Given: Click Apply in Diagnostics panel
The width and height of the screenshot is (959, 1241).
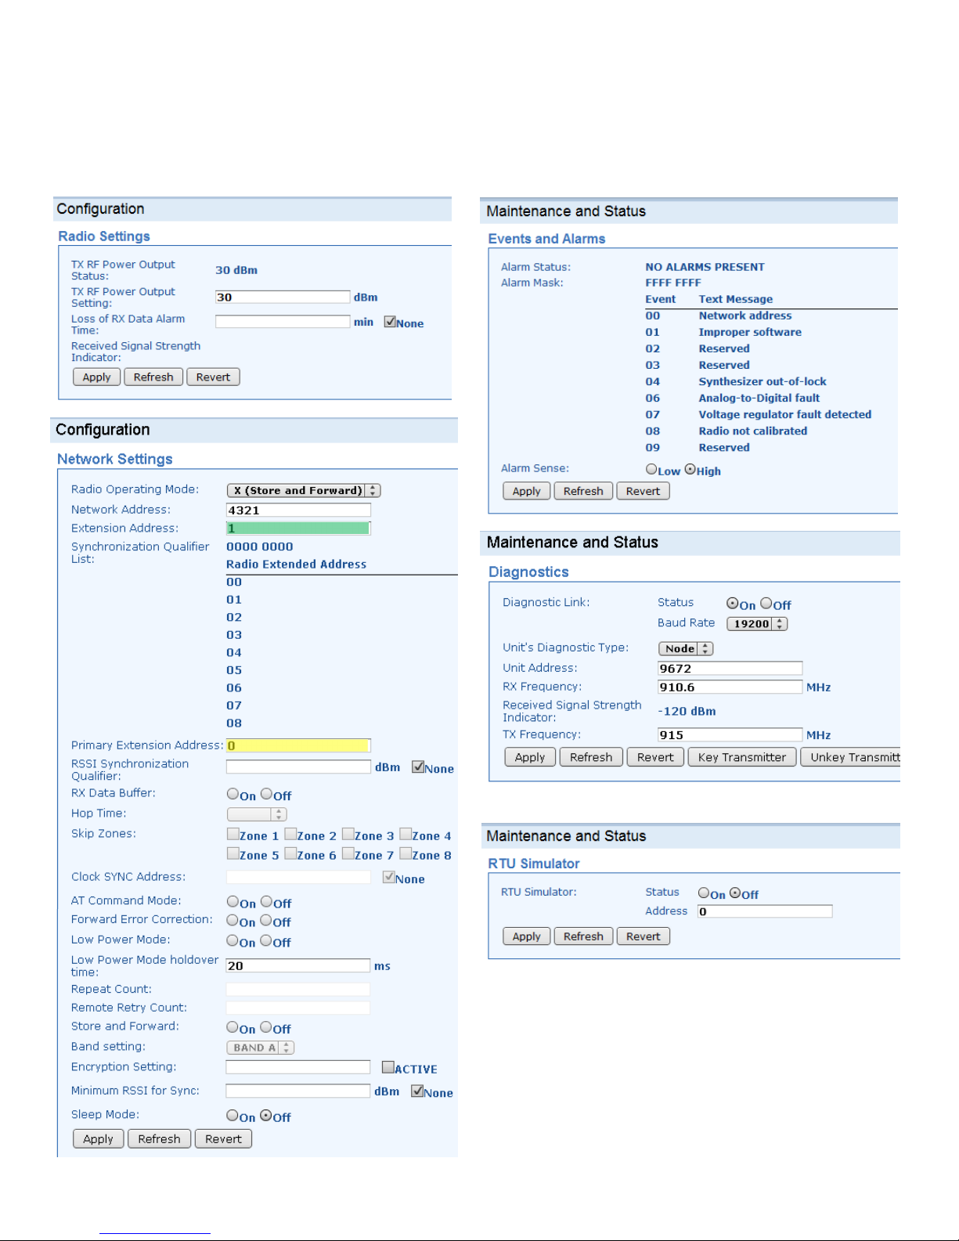Looking at the screenshot, I should pyautogui.click(x=530, y=757).
